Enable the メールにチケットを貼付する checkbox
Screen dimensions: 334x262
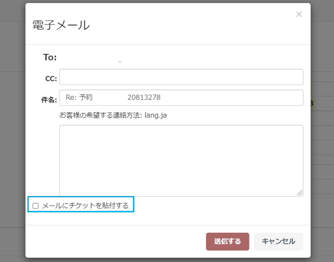tap(35, 206)
